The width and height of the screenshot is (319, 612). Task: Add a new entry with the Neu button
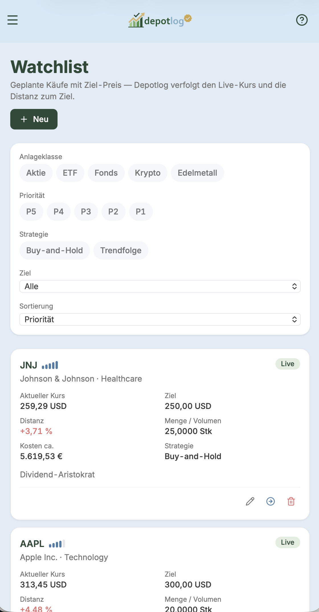pos(34,119)
